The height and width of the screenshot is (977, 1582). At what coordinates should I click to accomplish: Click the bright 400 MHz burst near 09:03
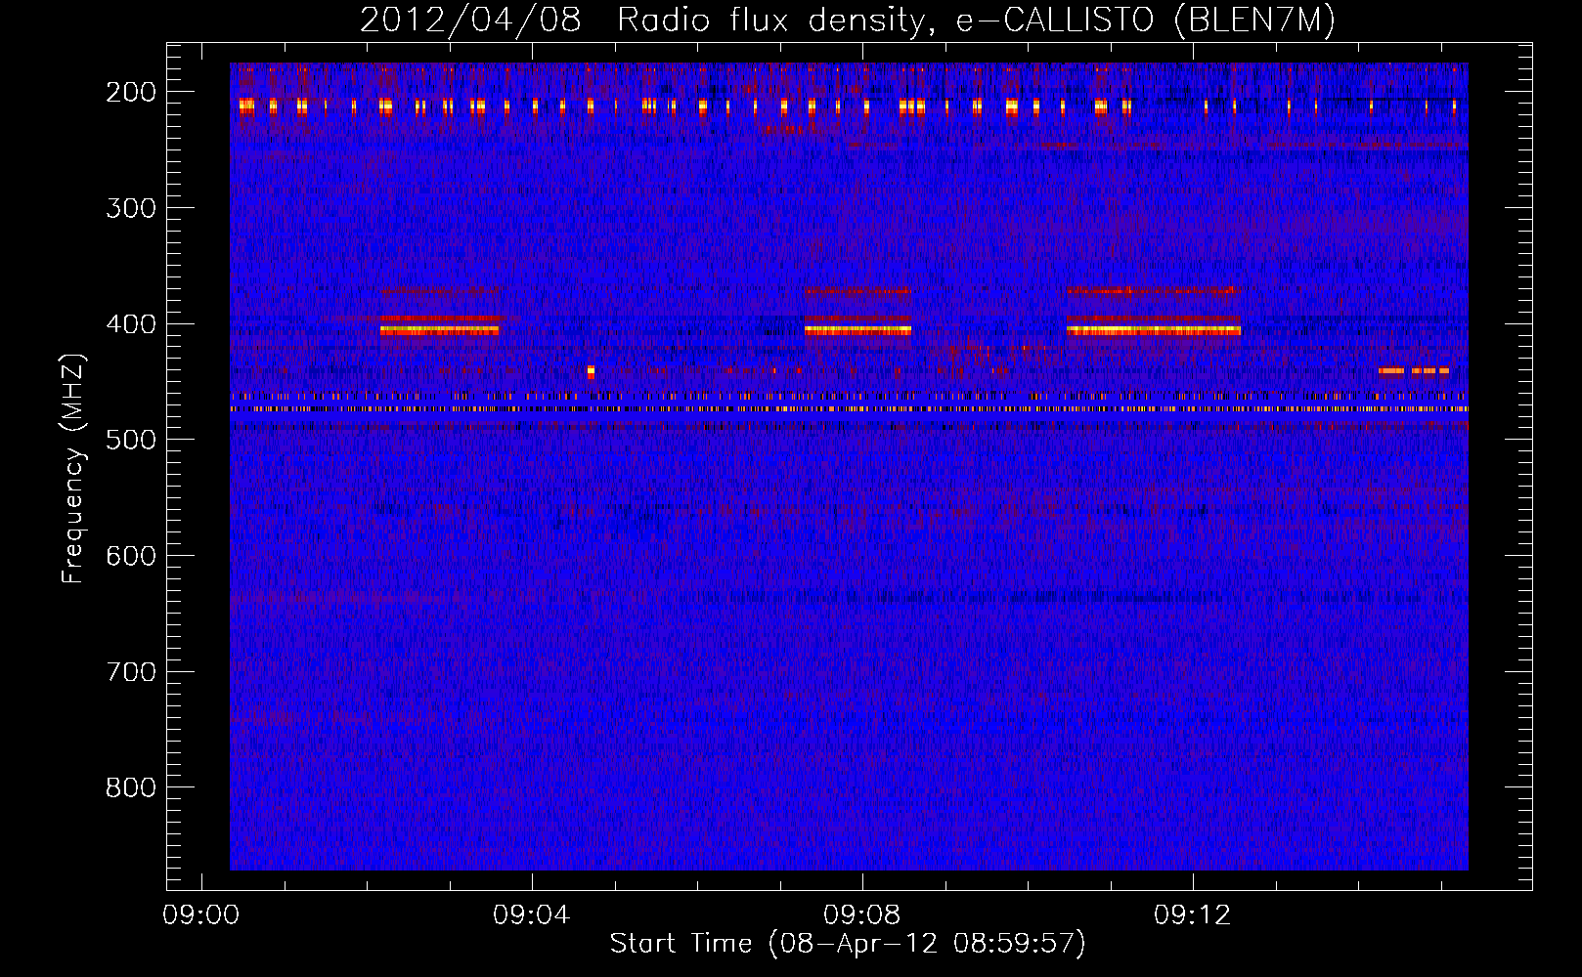[x=440, y=330]
